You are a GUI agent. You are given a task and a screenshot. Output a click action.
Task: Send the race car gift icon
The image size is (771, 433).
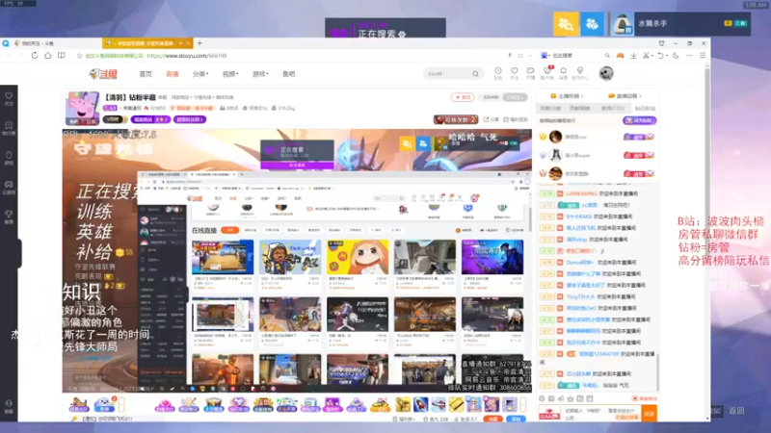pos(380,405)
